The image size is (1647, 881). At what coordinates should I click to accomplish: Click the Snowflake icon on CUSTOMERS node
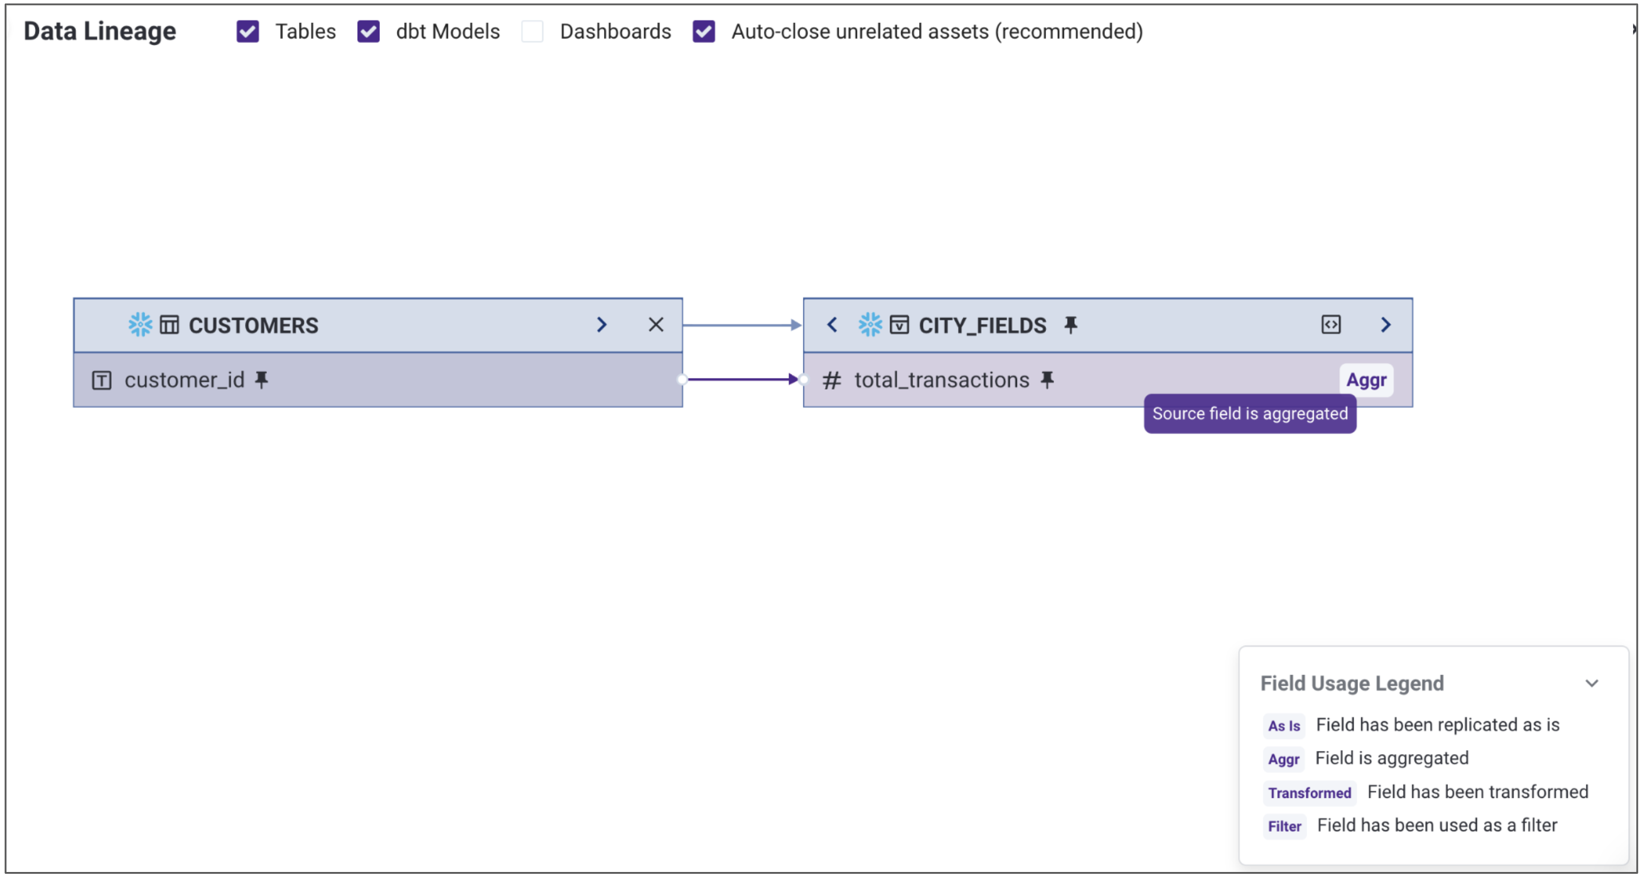pyautogui.click(x=140, y=325)
